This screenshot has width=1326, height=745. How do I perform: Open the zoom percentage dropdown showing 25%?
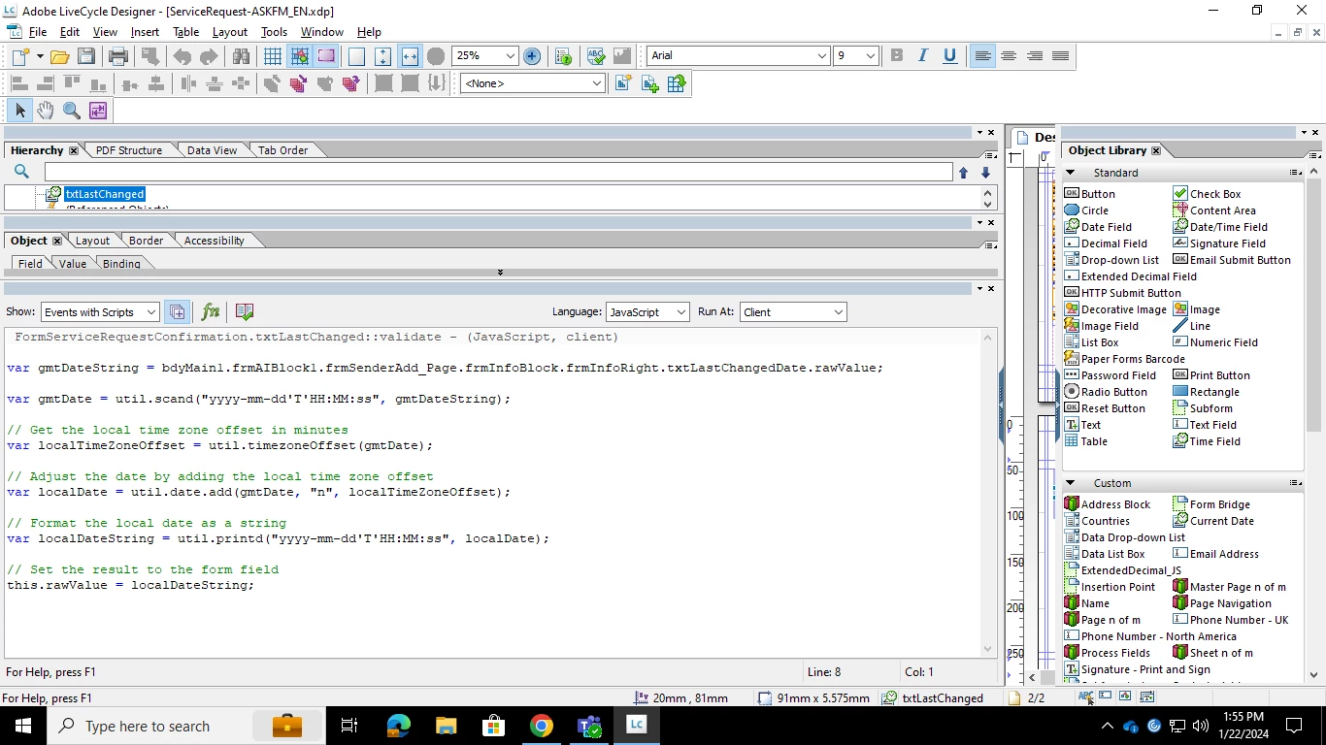click(x=511, y=56)
